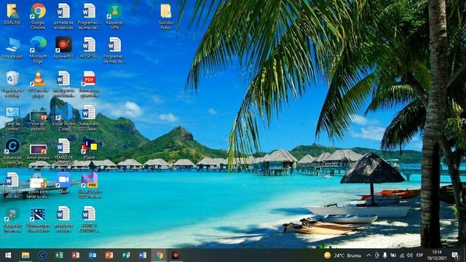Image resolution: width=466 pixels, height=262 pixels.
Task: Launch Publisher from the taskbar
Action: pos(126,255)
